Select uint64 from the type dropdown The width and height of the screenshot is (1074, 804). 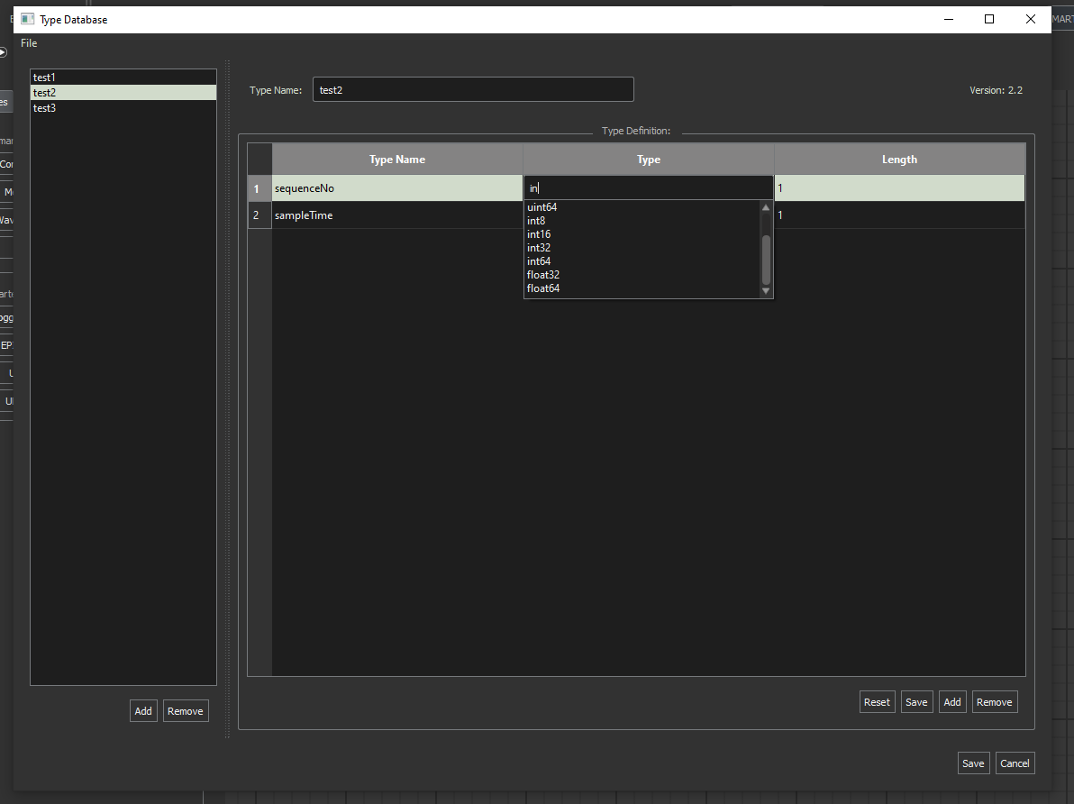point(542,207)
